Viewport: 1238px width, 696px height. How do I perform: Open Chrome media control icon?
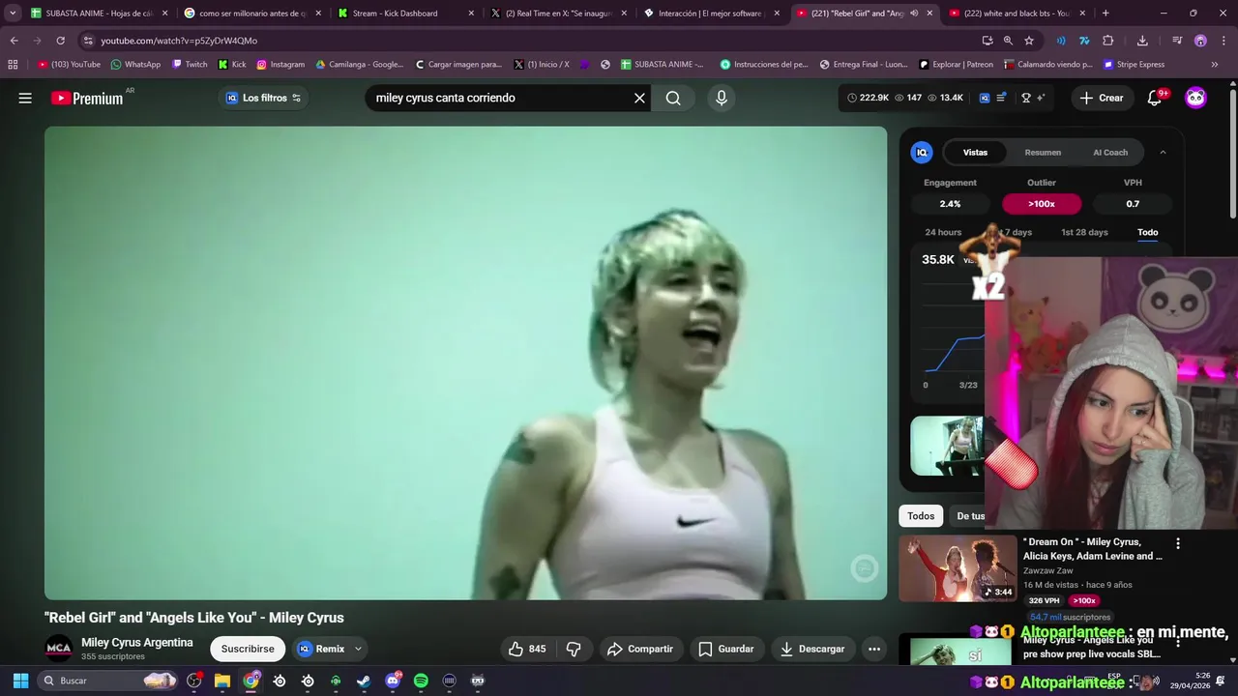[x=1177, y=41]
